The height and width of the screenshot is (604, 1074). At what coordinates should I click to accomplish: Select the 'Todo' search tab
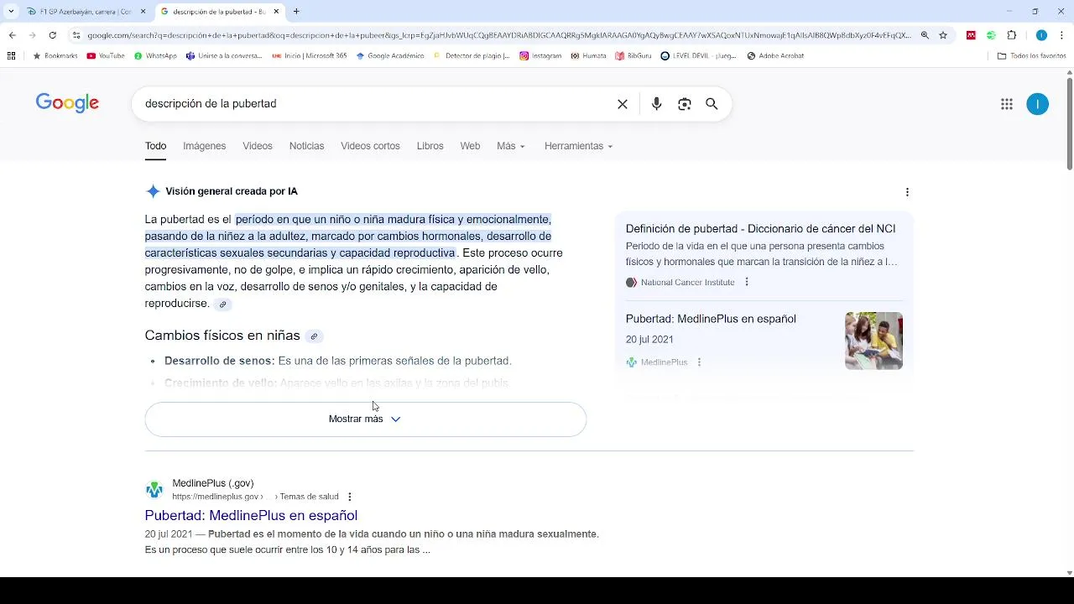(x=155, y=146)
